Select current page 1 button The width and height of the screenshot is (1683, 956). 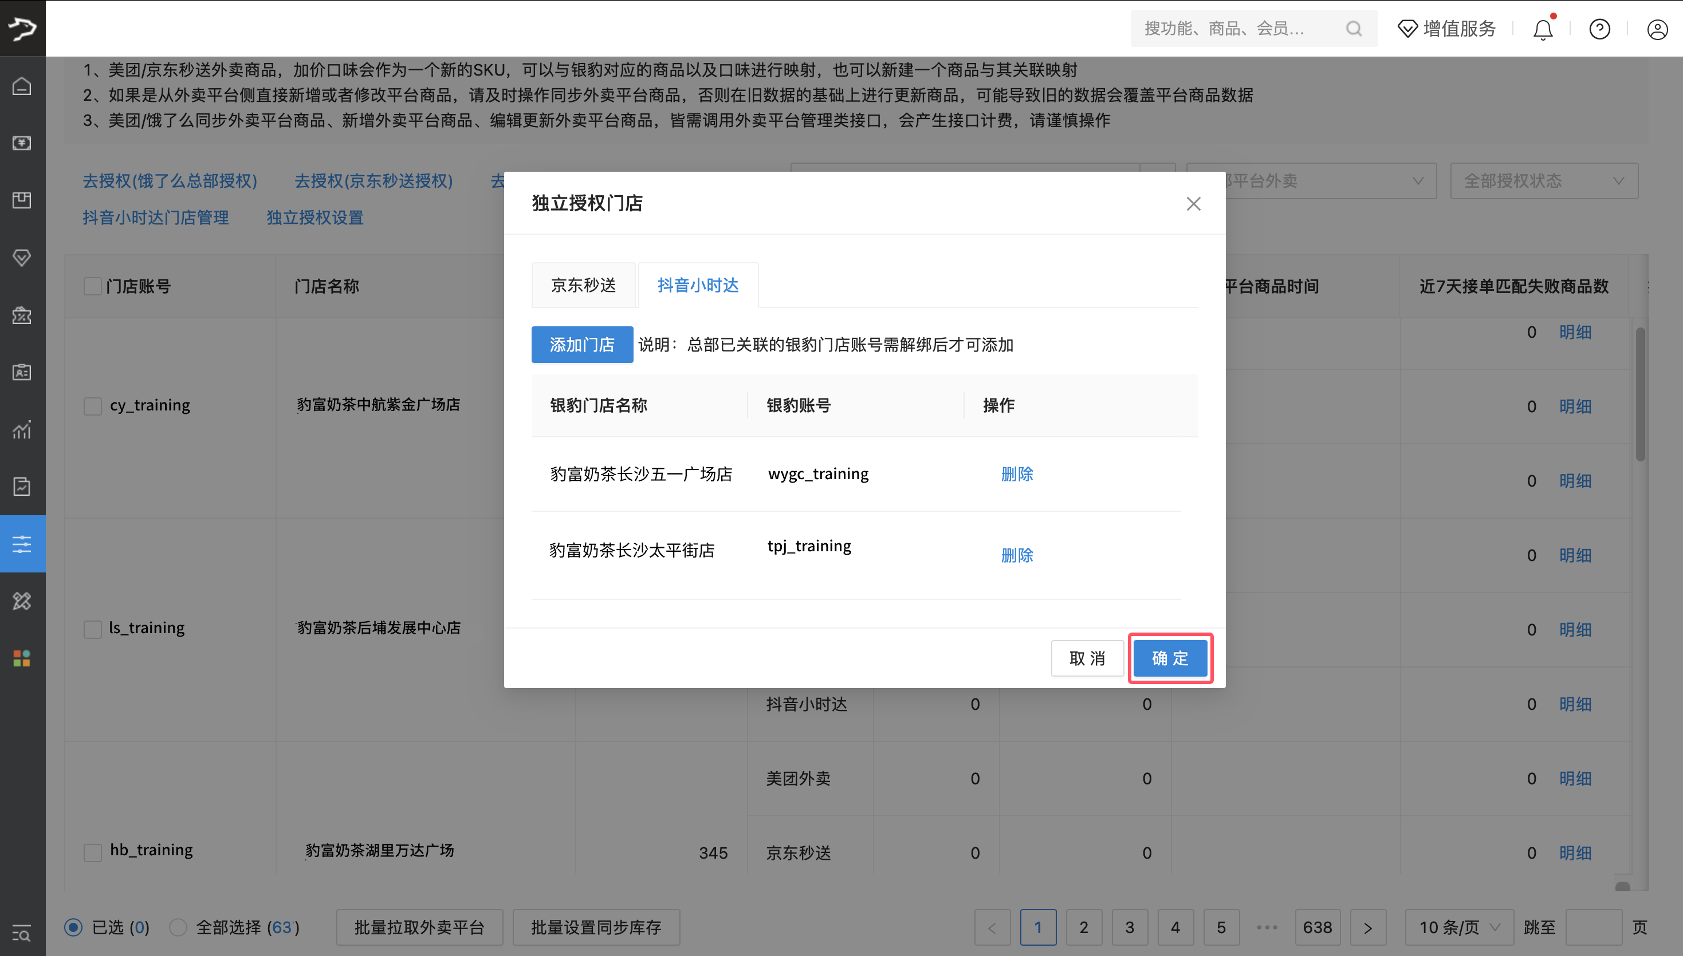pos(1038,927)
